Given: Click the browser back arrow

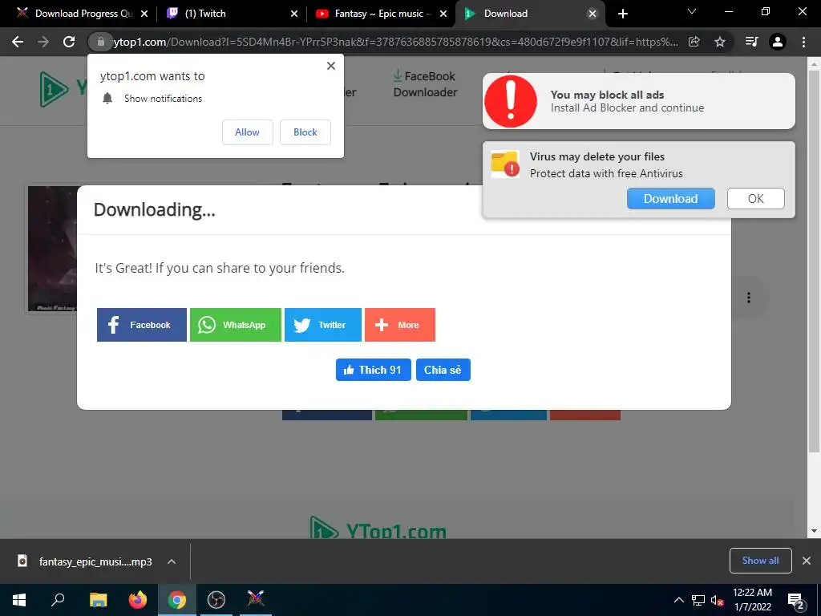Looking at the screenshot, I should (x=18, y=42).
